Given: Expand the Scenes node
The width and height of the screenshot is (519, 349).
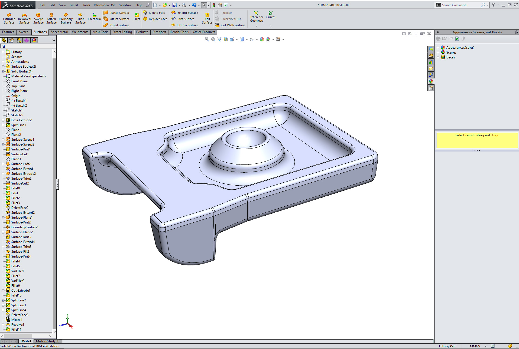Looking at the screenshot, I should pyautogui.click(x=438, y=53).
